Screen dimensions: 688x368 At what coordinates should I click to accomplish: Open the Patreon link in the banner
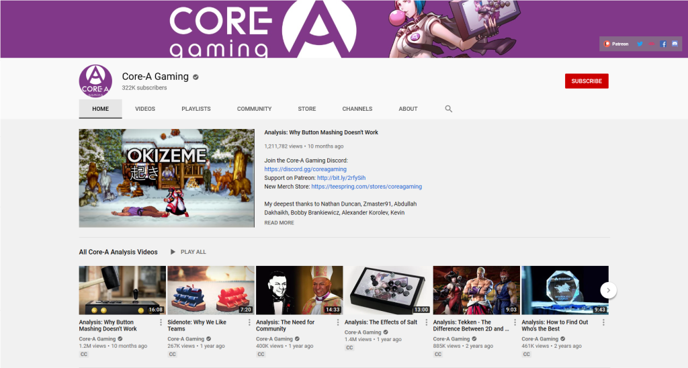coord(617,44)
